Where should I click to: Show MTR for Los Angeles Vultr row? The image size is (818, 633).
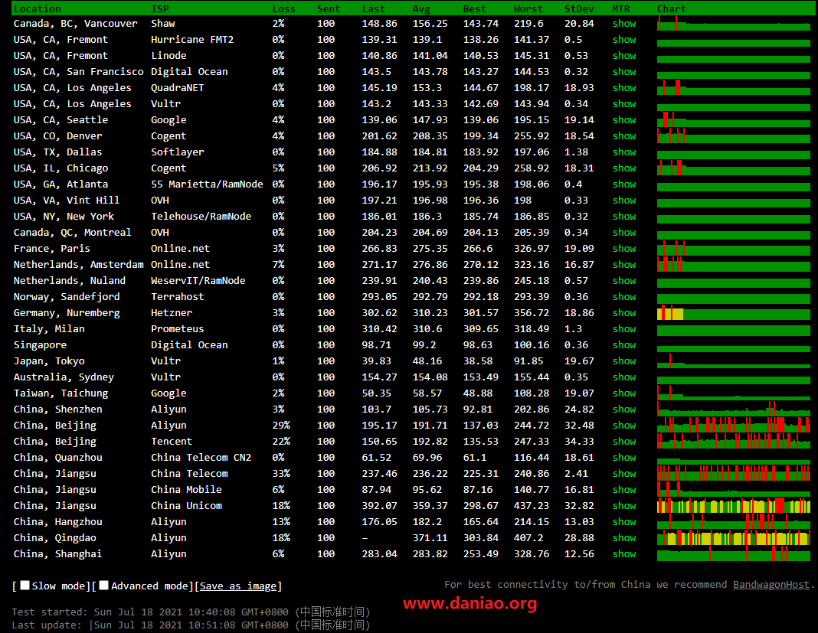coord(624,104)
